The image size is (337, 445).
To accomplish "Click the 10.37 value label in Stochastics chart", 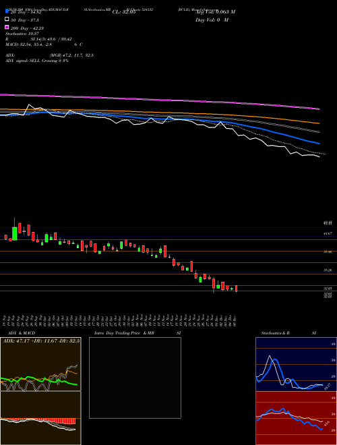I will click(328, 386).
